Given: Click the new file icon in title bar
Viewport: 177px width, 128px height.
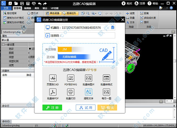Looking at the screenshot, I should [10, 4].
